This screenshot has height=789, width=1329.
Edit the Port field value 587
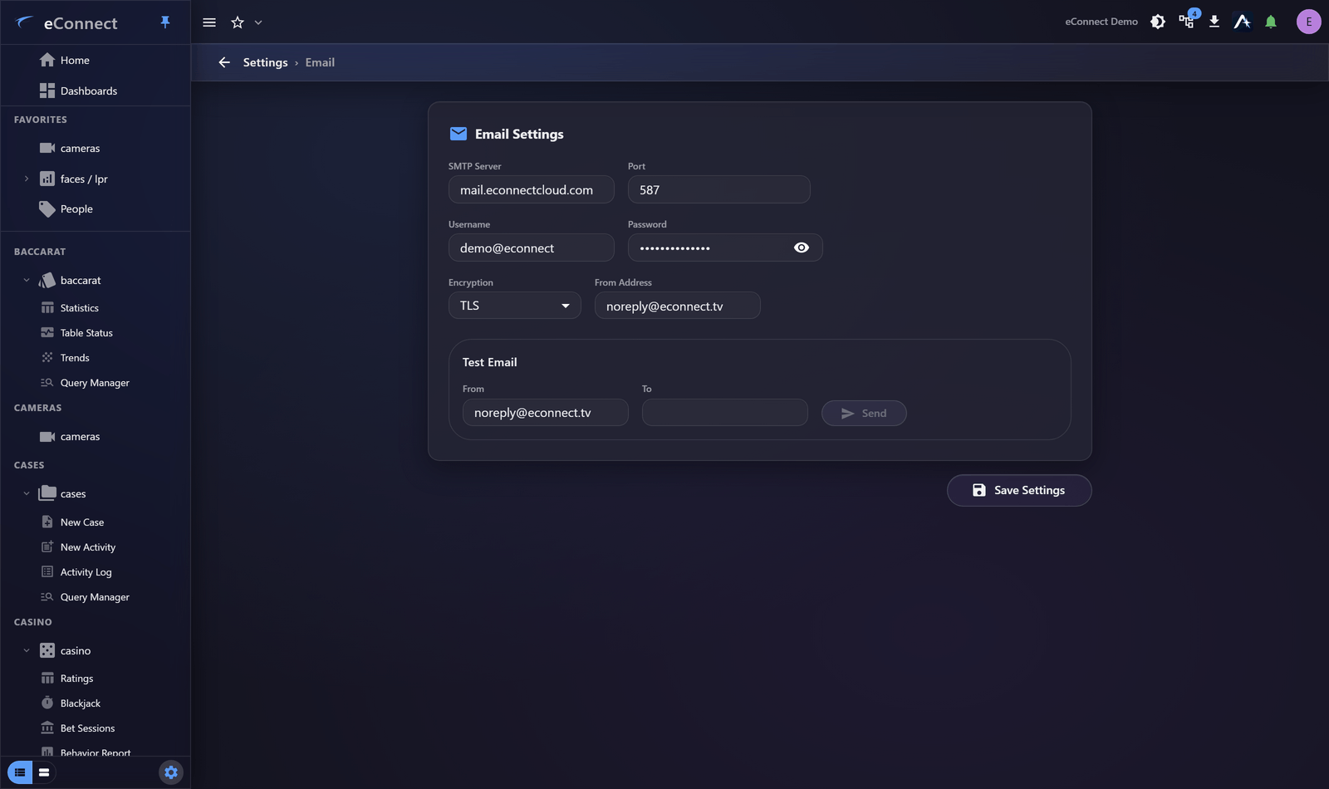point(719,189)
